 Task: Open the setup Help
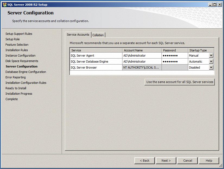pyautogui.click(x=209, y=161)
